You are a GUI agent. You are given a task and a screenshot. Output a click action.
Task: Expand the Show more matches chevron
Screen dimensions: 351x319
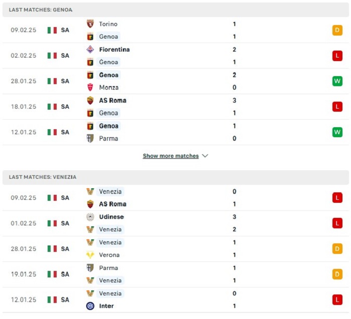point(205,156)
